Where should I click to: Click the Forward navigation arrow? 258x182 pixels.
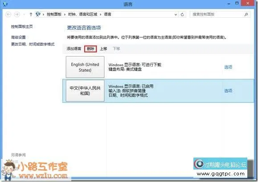(17, 15)
